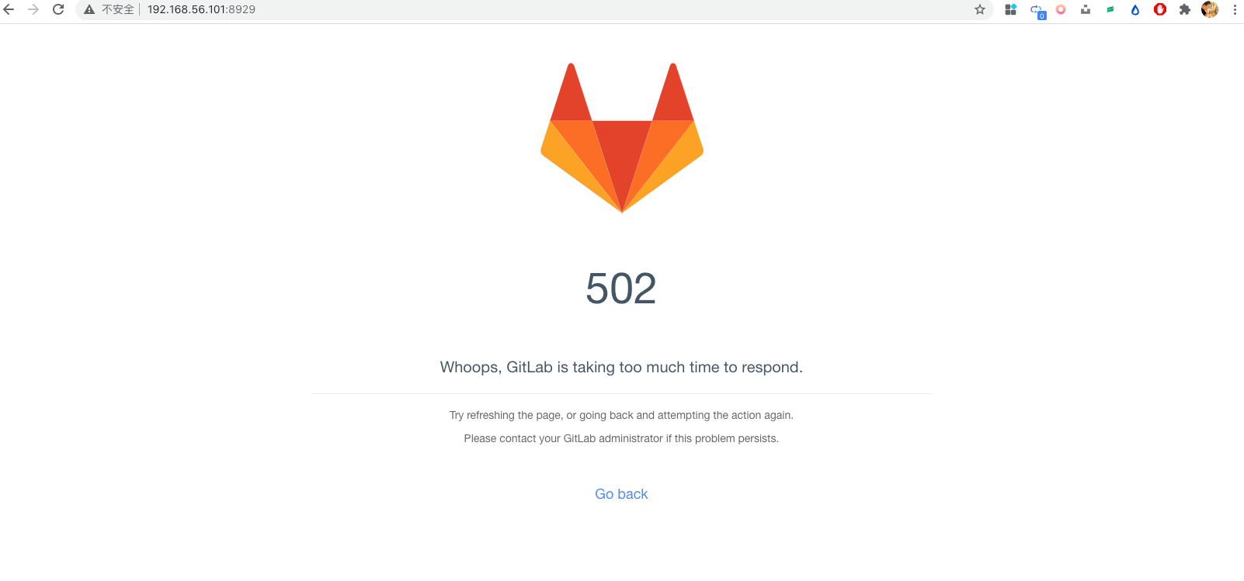Open the red stop-hand ad blocker
The width and height of the screenshot is (1244, 581).
pyautogui.click(x=1160, y=9)
